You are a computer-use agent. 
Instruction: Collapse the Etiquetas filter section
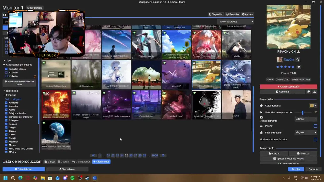(10, 95)
